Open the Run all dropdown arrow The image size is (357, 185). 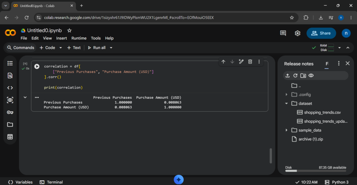point(111,48)
